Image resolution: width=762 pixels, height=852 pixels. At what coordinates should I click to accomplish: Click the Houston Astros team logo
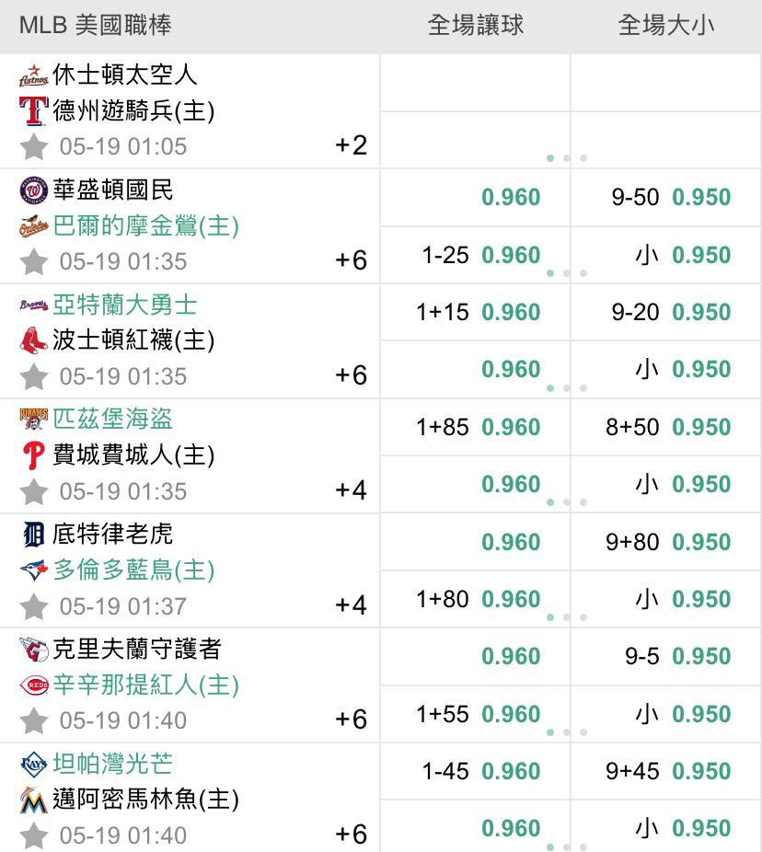pyautogui.click(x=34, y=75)
